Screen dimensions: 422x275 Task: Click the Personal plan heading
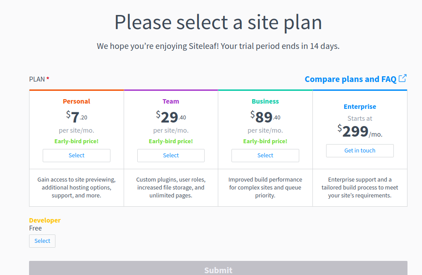77,101
